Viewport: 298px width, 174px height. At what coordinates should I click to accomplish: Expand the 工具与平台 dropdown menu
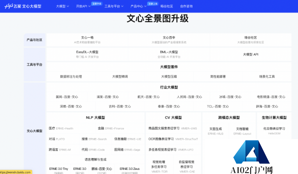click(x=114, y=6)
